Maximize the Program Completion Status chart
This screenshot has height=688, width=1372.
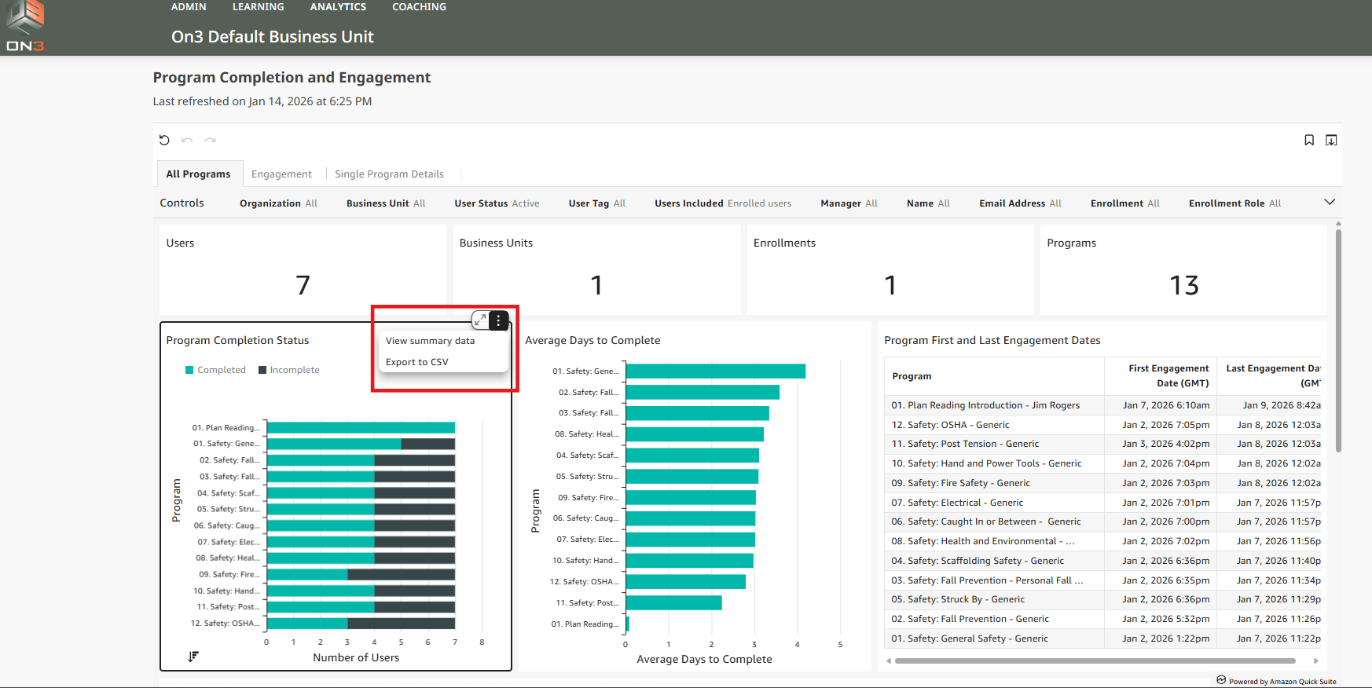pos(480,320)
